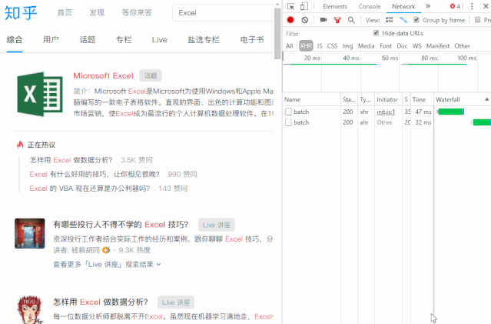The height and width of the screenshot is (324, 491).
Task: Click the Zhihu page vertical scrollbar
Action: click(x=277, y=34)
